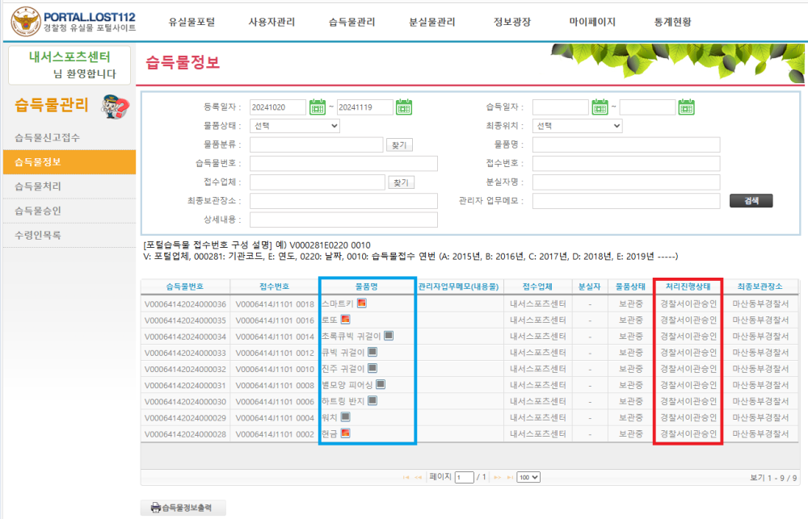The height and width of the screenshot is (519, 808).
Task: Click the 검색 search button
Action: pyautogui.click(x=751, y=201)
